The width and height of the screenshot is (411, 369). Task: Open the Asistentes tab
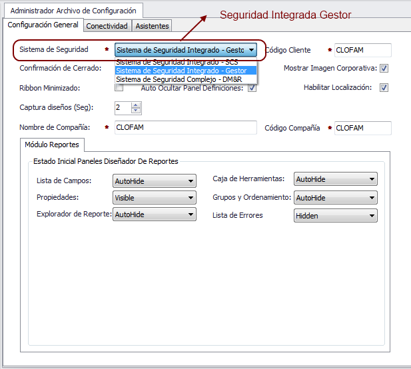pyautogui.click(x=152, y=26)
